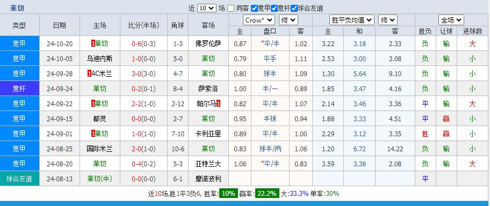Viewport: 490px width, 206px height.
Task: Click the 进球数 column header
Action: [x=472, y=31]
